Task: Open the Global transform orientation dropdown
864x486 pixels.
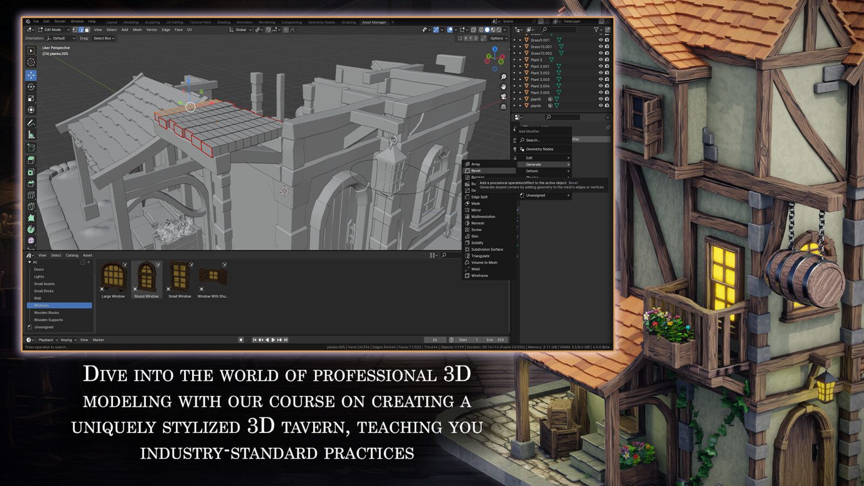Action: click(241, 30)
